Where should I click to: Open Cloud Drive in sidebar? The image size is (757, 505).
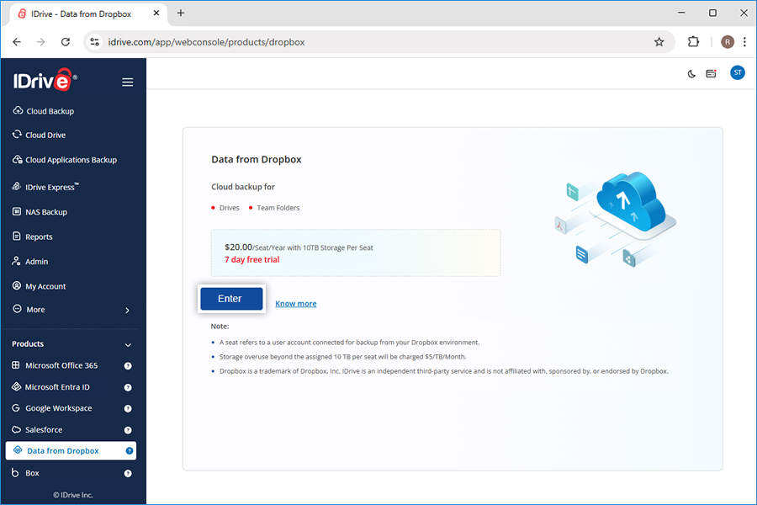coord(39,135)
